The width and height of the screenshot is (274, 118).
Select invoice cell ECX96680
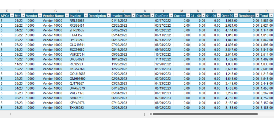(x=78, y=50)
